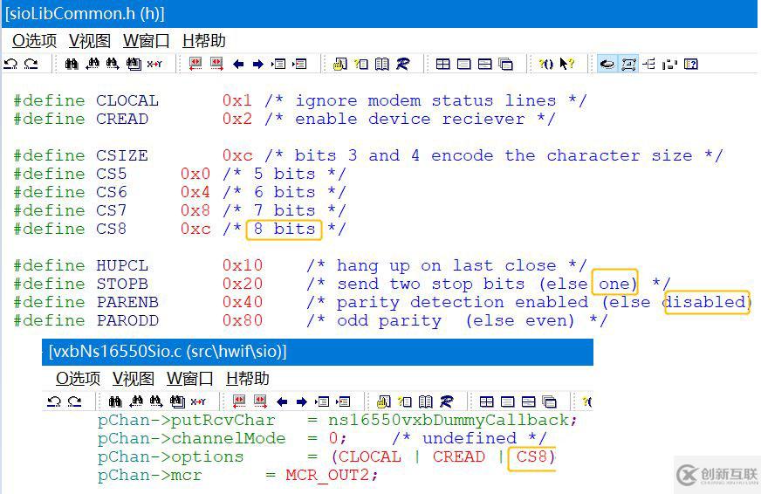Open the H帮助 menu in sioLibCommon.h window
761x494 pixels.
[203, 40]
